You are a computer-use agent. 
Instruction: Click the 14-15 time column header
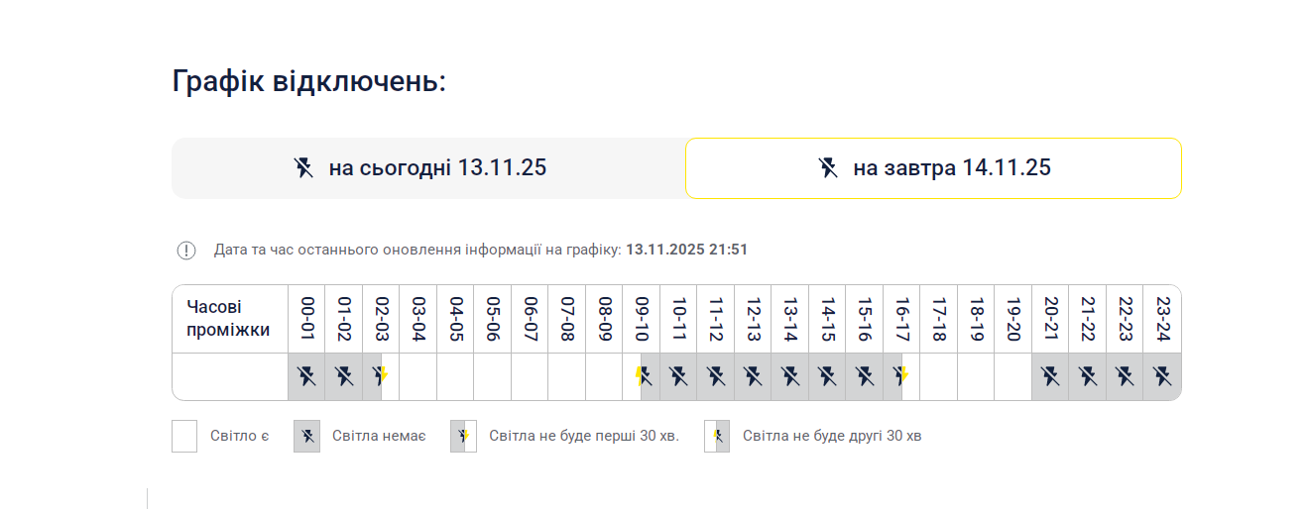[x=827, y=319]
